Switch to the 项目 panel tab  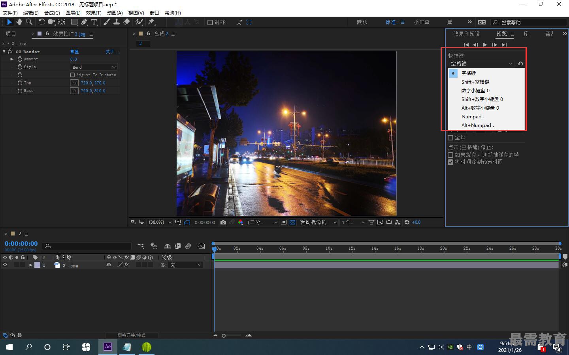[x=11, y=34]
